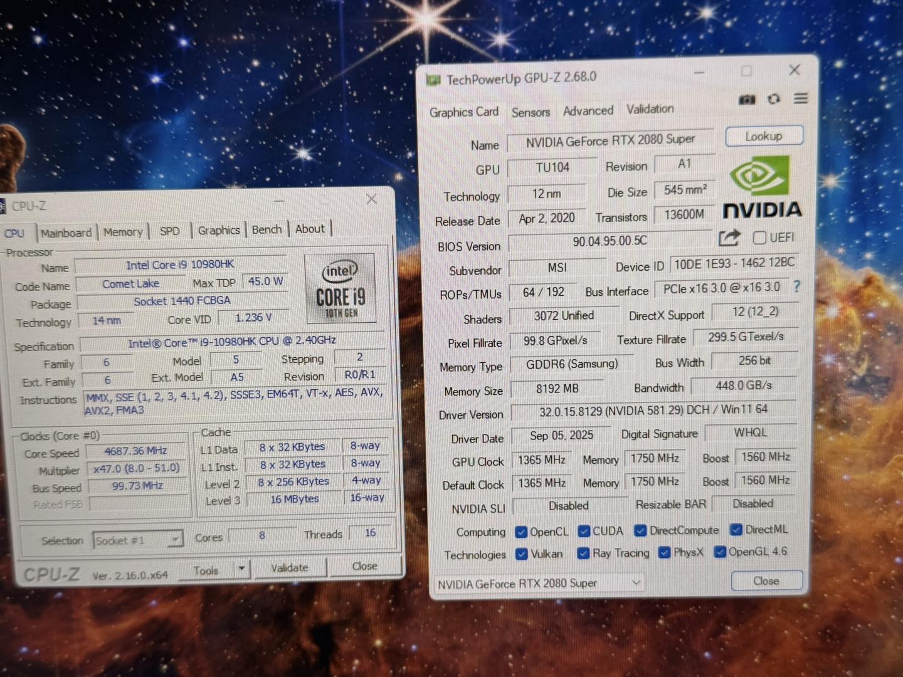Toggle the DirectCompute checkbox
Viewport: 903px width, 677px height.
tap(640, 531)
